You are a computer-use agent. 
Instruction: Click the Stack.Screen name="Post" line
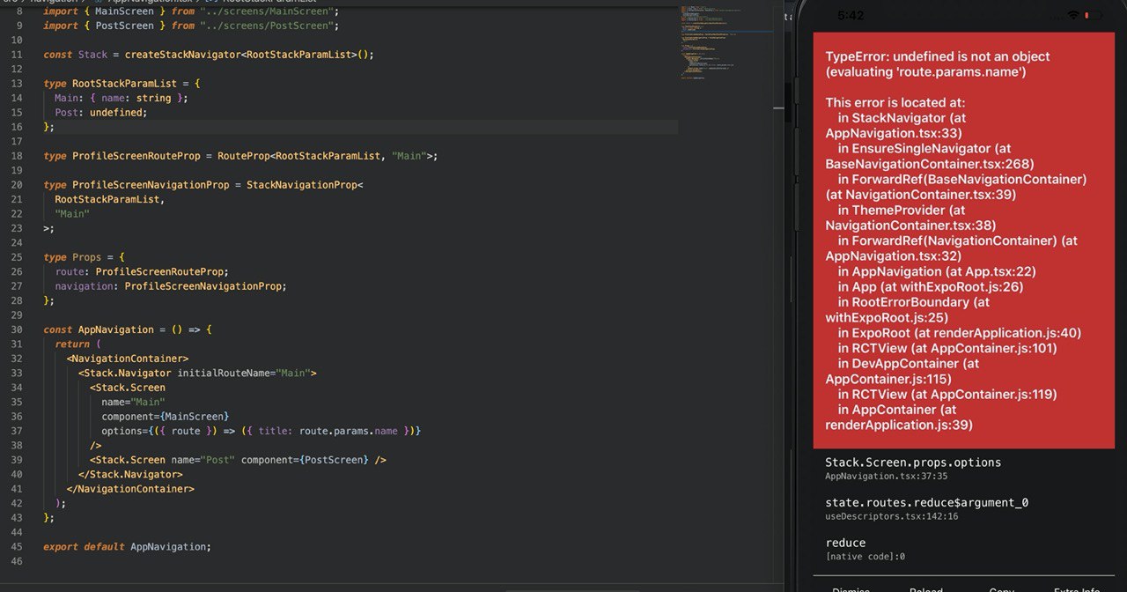238,460
